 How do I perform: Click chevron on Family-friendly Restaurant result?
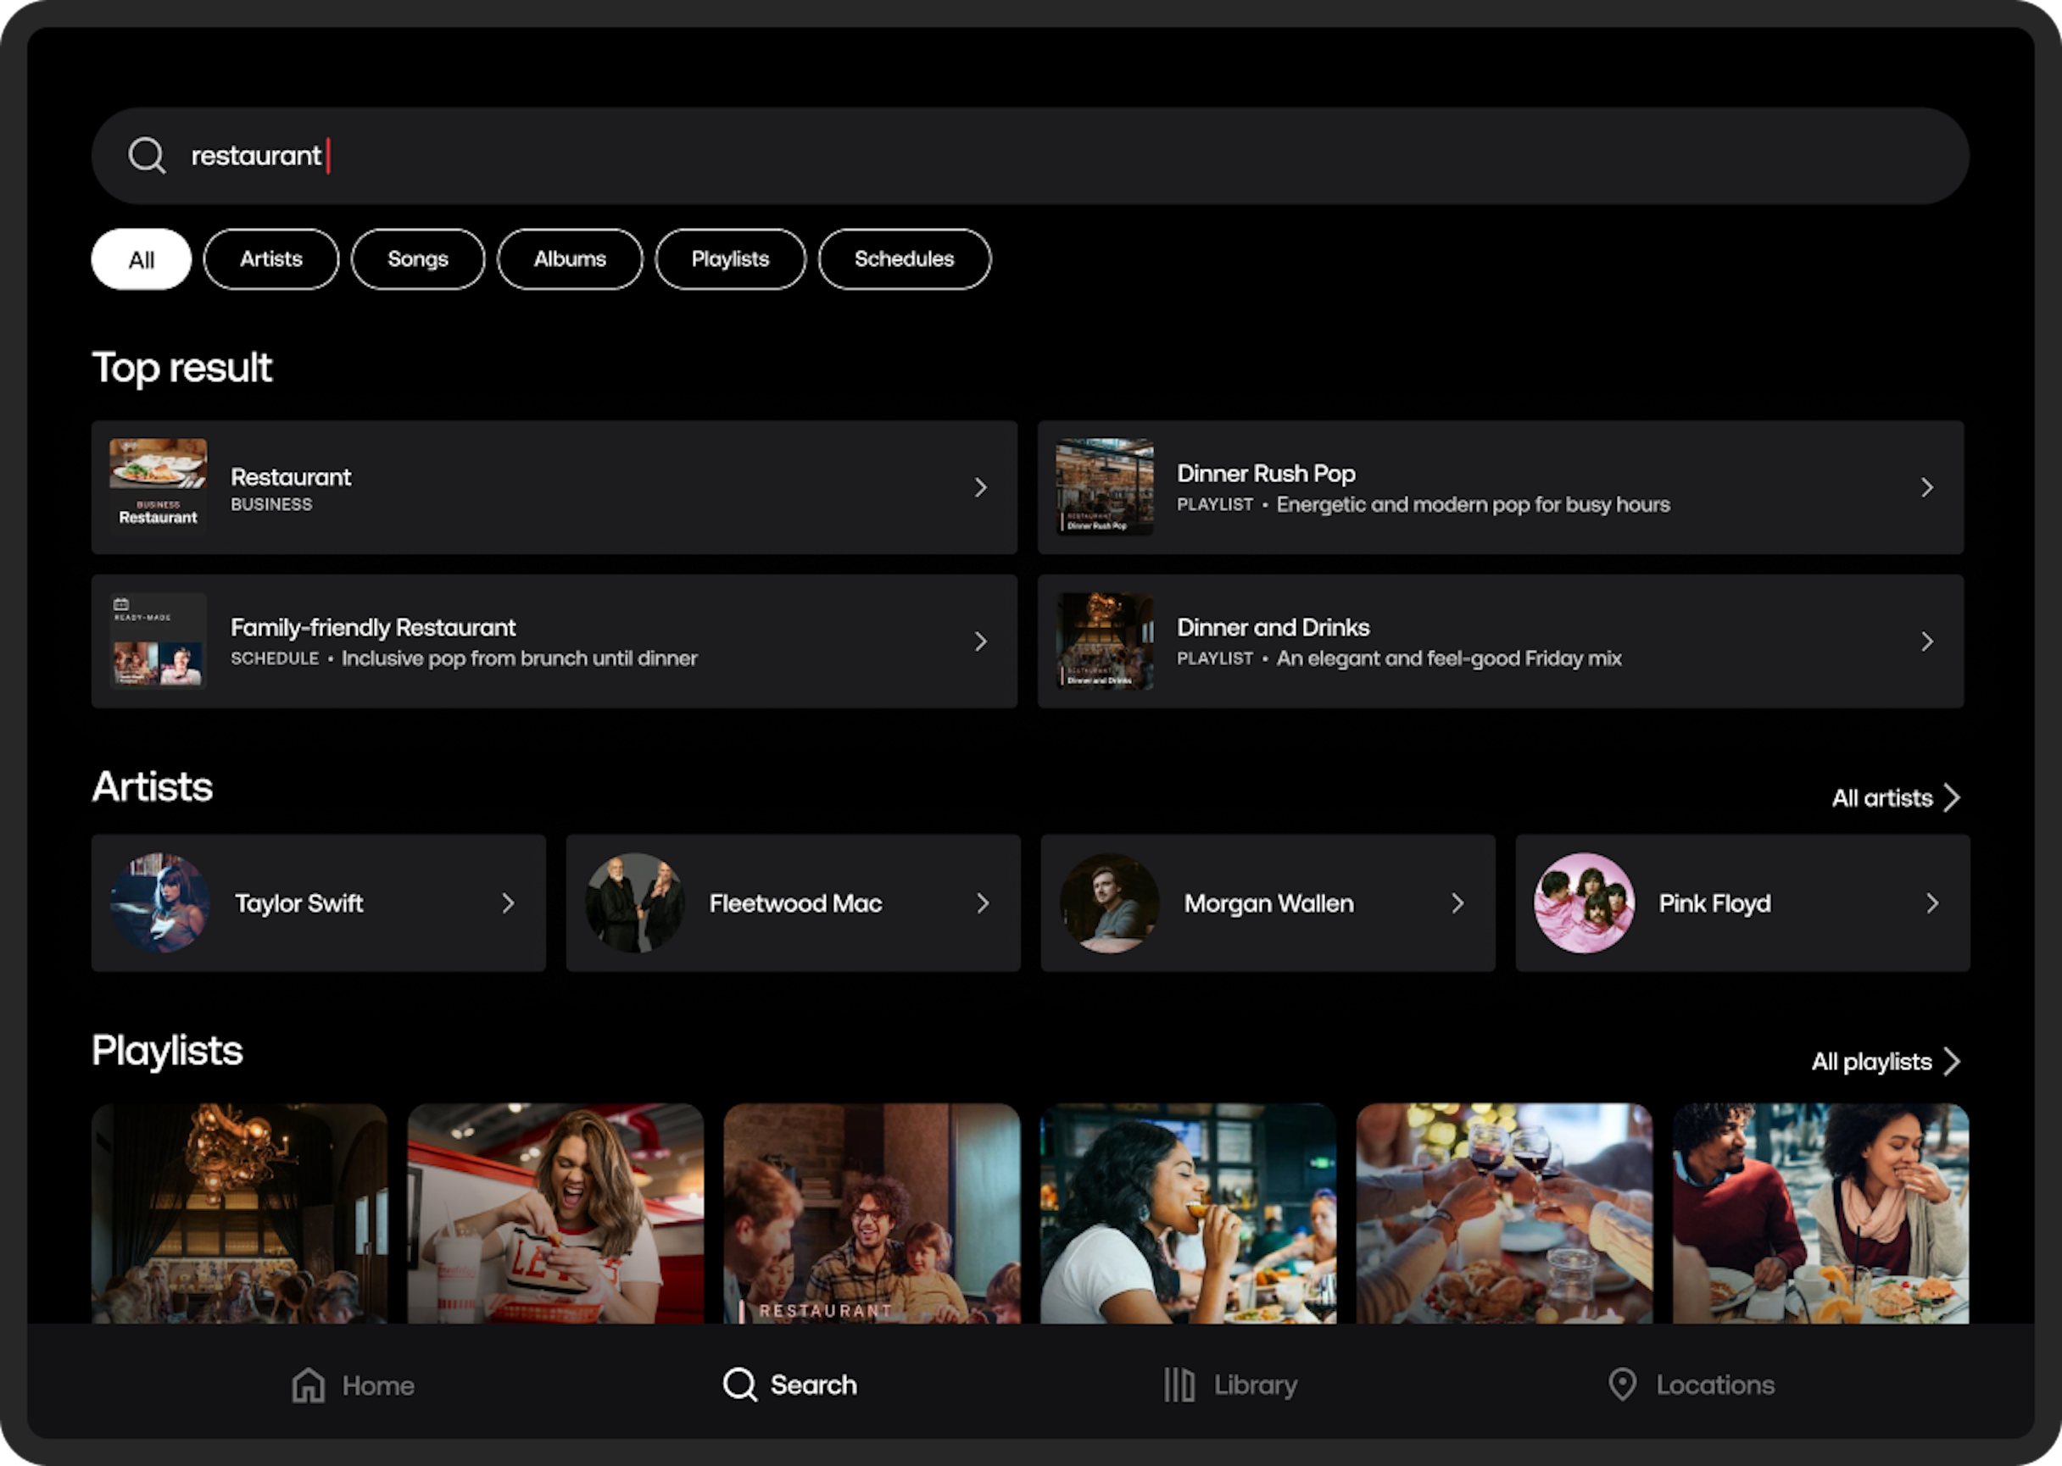coord(980,641)
